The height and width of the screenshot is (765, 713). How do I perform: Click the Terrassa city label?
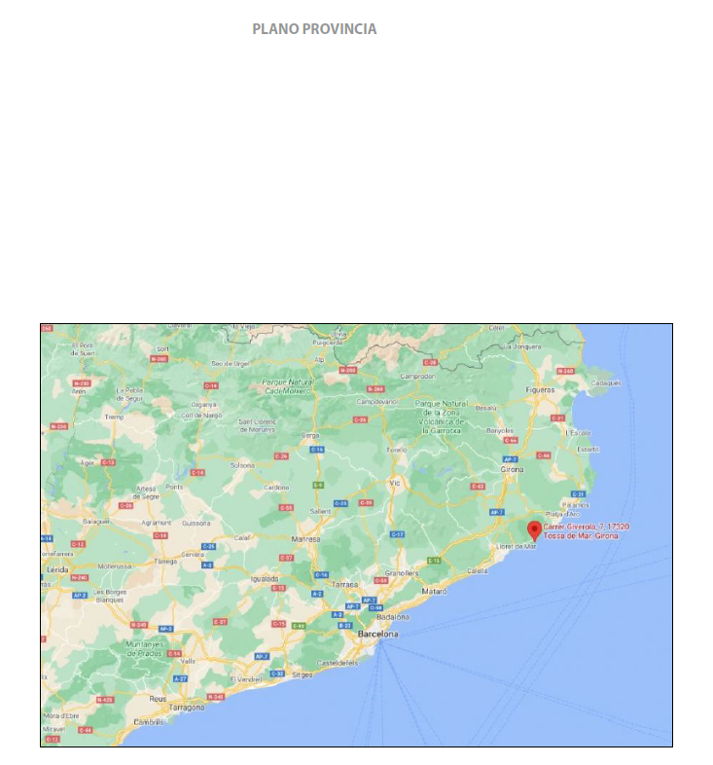[x=345, y=585]
